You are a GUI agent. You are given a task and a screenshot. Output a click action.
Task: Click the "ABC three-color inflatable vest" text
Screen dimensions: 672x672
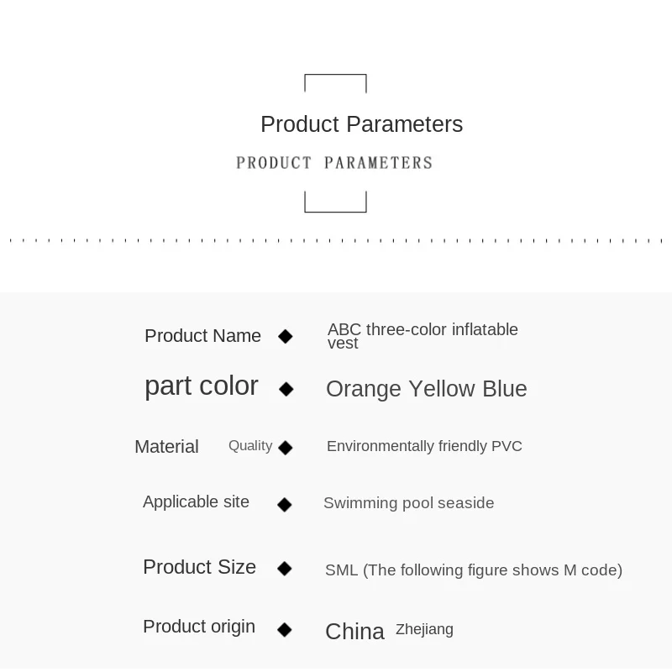(422, 336)
